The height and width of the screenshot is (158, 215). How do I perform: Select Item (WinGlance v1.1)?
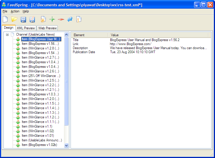click(37, 126)
